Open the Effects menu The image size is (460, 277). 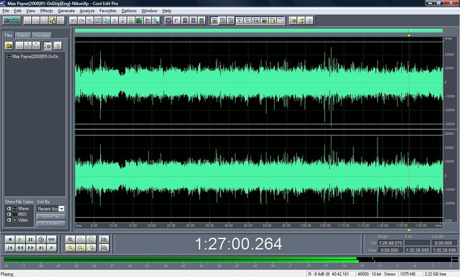47,11
